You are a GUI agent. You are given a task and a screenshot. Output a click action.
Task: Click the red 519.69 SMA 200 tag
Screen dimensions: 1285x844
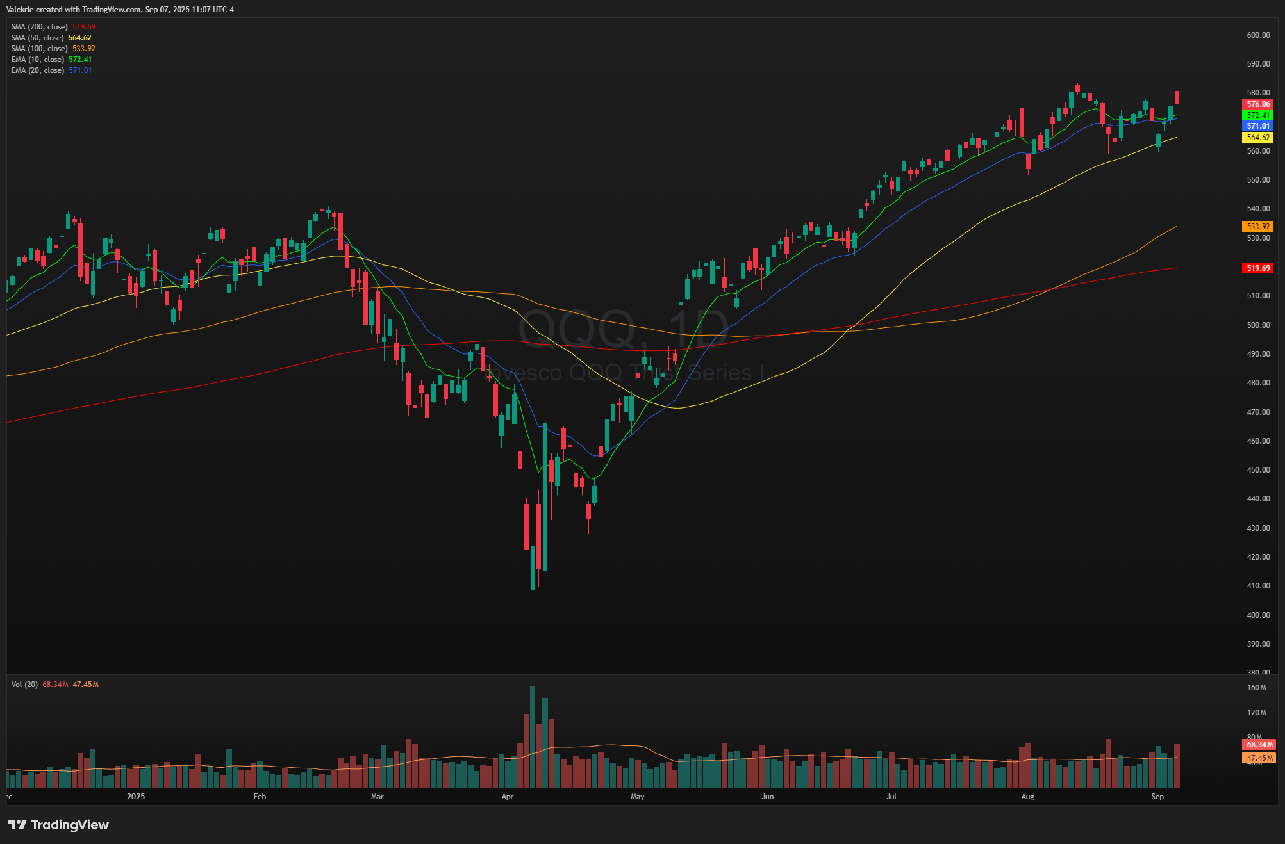click(x=1257, y=268)
